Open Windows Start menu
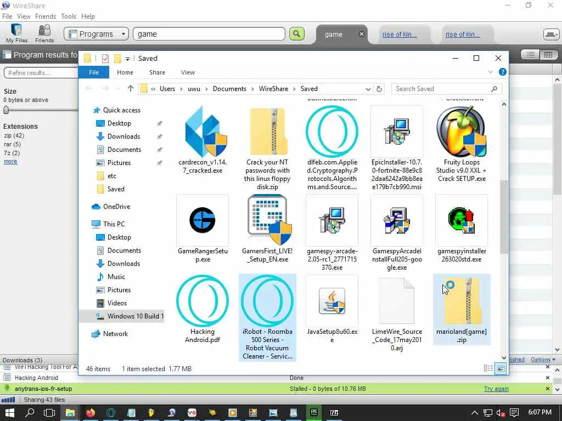Viewport: 562px width, 421px height. click(x=10, y=413)
